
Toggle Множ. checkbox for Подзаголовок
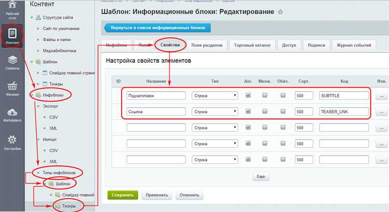(x=265, y=95)
